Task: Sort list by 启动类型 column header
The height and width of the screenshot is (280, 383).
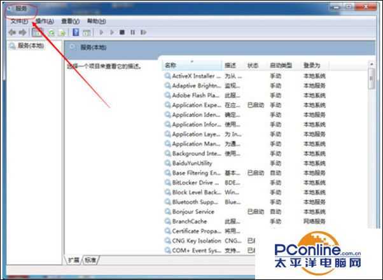Action: pyautogui.click(x=281, y=66)
